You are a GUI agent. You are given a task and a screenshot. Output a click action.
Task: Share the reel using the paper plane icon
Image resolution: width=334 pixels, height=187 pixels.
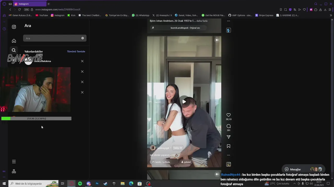pyautogui.click(x=229, y=137)
